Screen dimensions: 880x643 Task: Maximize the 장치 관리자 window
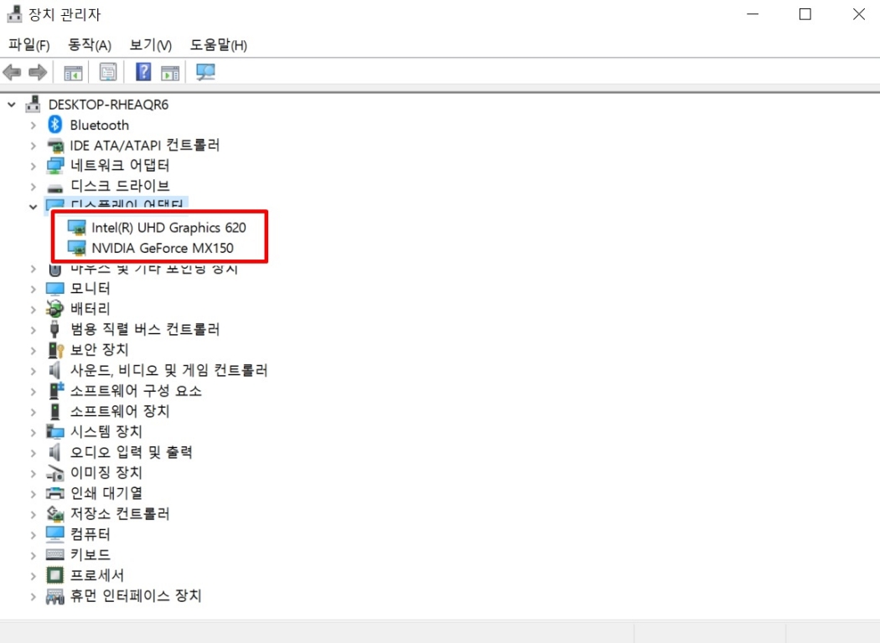pyautogui.click(x=805, y=14)
